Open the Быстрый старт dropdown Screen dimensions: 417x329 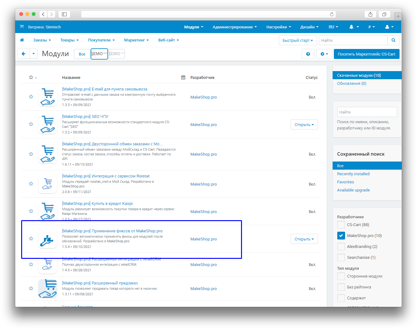[x=298, y=40]
